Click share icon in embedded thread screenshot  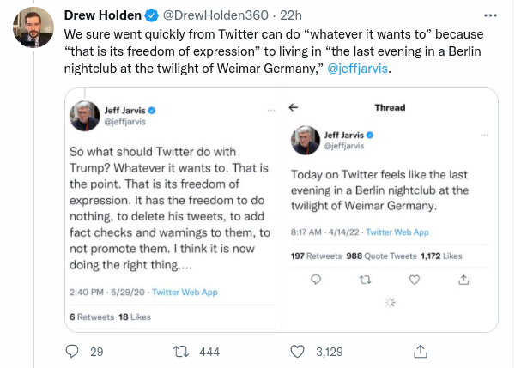click(x=463, y=279)
